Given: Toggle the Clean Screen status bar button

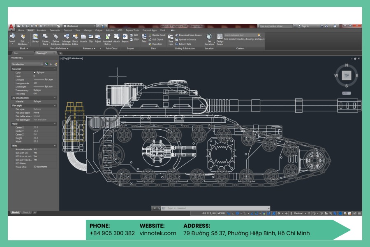Looking at the screenshot, I should [355, 213].
